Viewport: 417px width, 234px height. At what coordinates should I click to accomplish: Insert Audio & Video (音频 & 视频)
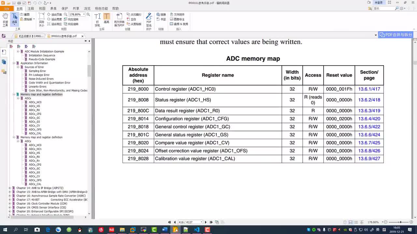pyautogui.click(x=179, y=24)
